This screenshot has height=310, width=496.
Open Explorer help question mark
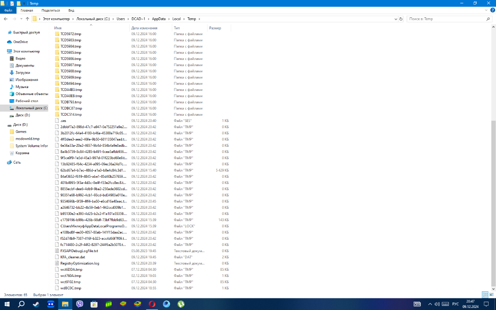pyautogui.click(x=492, y=10)
